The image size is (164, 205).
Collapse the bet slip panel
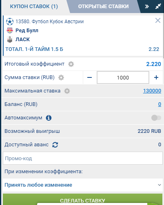click(x=158, y=6)
